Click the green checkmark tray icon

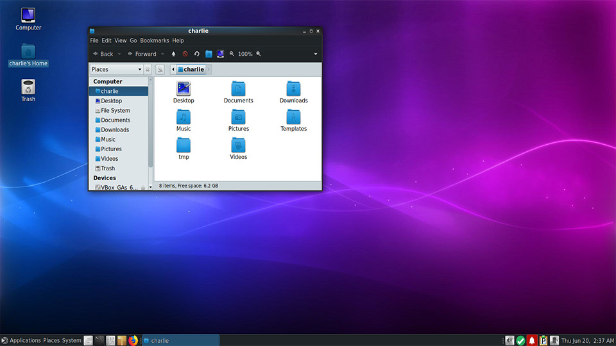[x=520, y=340]
